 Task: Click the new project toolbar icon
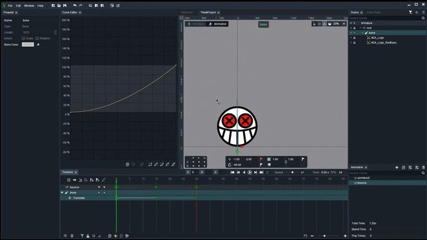pos(53,5)
